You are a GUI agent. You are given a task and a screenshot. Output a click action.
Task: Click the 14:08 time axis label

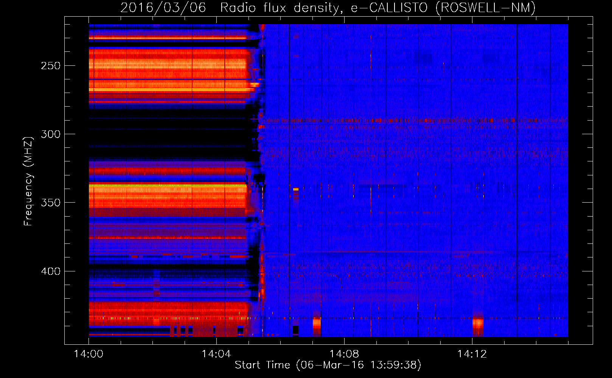tap(344, 354)
